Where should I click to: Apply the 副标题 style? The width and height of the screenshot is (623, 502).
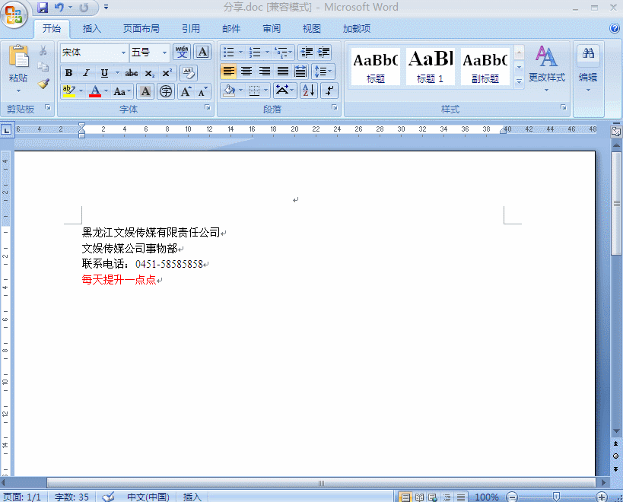485,66
